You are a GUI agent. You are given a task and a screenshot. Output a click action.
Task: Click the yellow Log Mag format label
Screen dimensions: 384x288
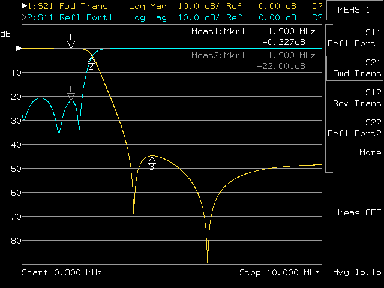(x=148, y=6)
